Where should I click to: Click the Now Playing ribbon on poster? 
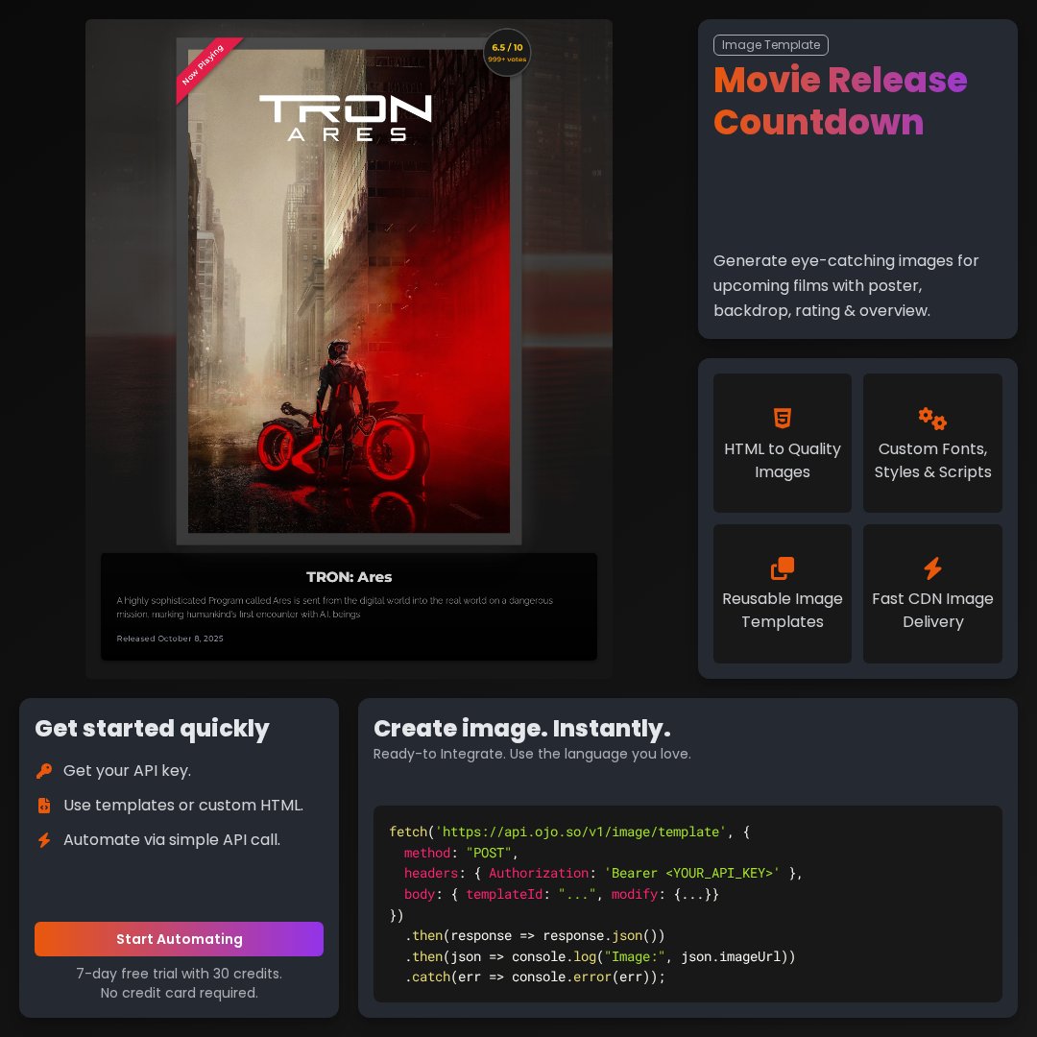point(205,66)
